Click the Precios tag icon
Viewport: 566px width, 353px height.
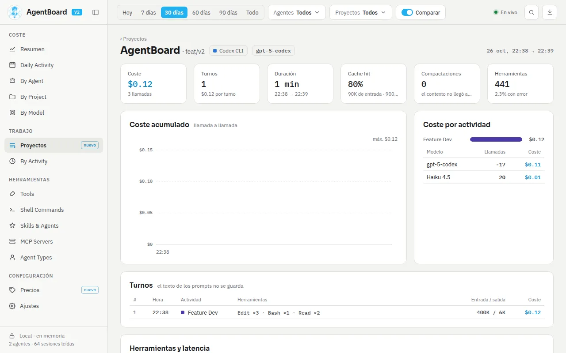tap(12, 290)
